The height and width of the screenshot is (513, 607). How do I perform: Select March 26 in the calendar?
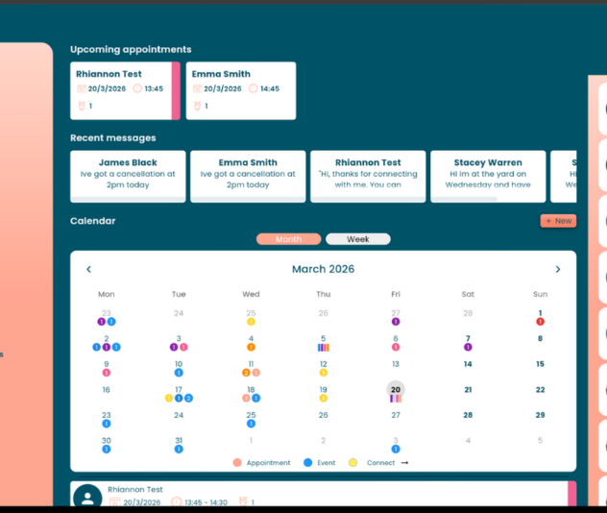click(x=324, y=415)
